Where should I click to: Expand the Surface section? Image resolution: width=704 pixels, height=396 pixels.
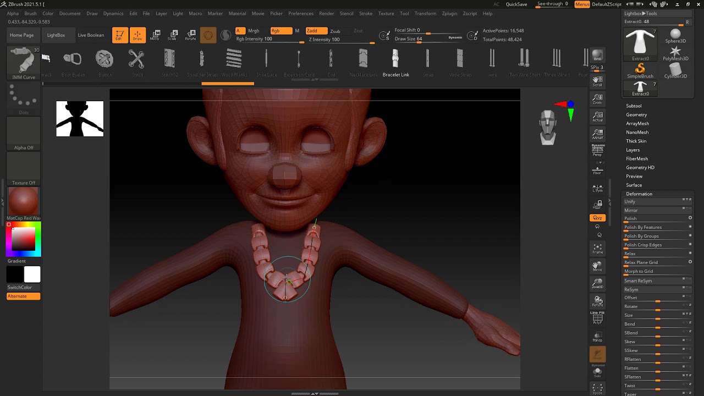634,185
